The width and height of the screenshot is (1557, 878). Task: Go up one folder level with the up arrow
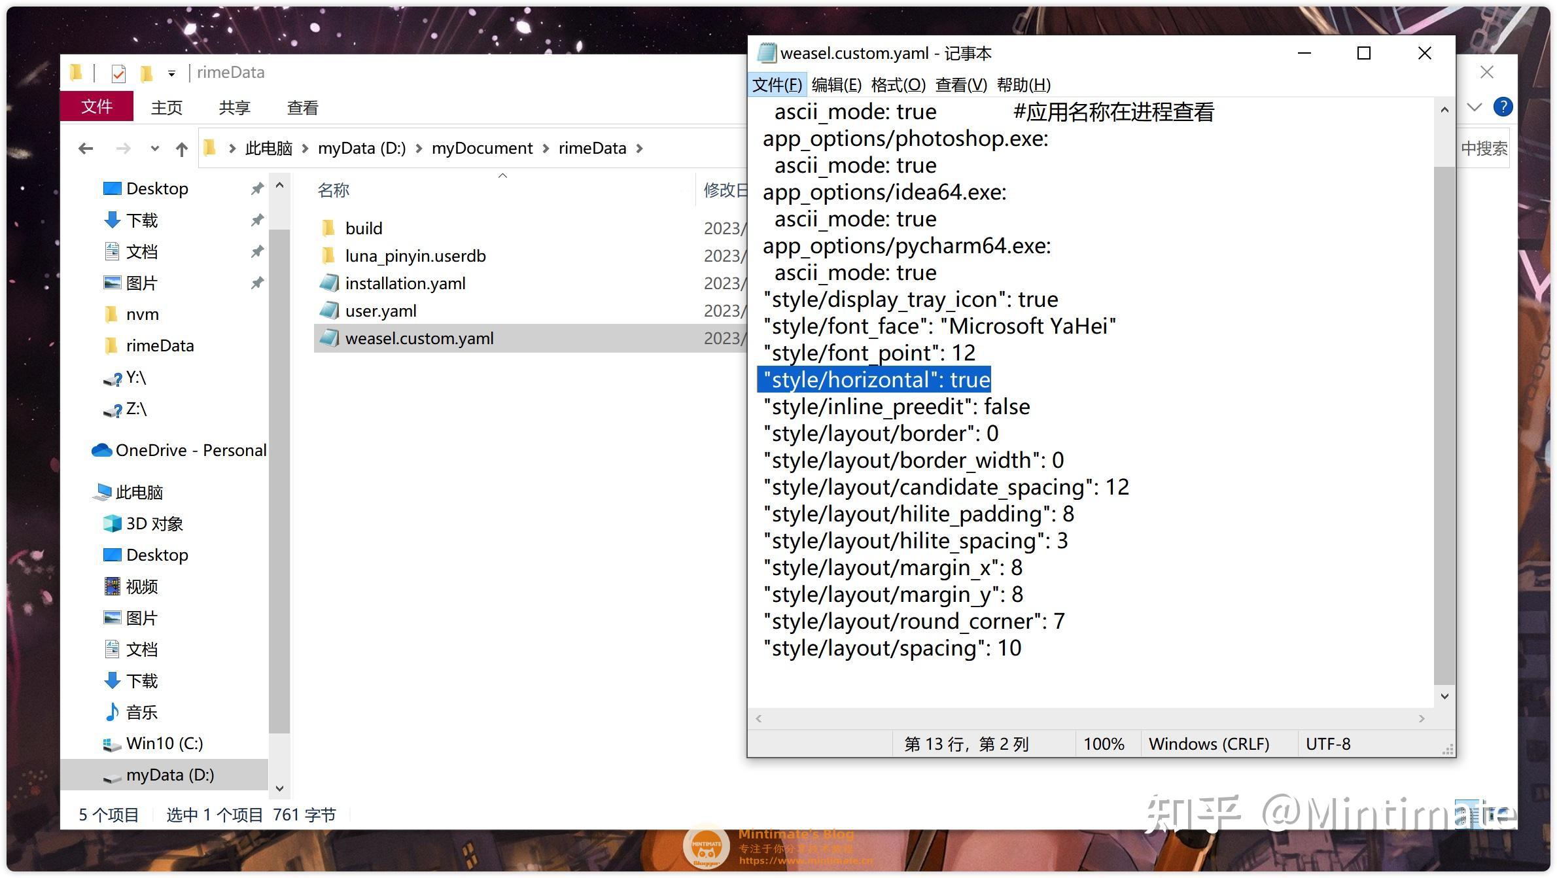tap(182, 149)
